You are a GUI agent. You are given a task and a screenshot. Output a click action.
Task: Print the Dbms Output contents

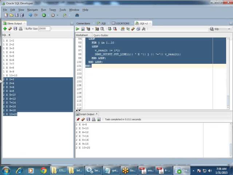coord(20,29)
